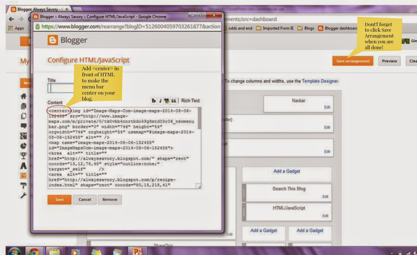
Task: Apply italic with the i toolbar icon
Action: [x=160, y=101]
